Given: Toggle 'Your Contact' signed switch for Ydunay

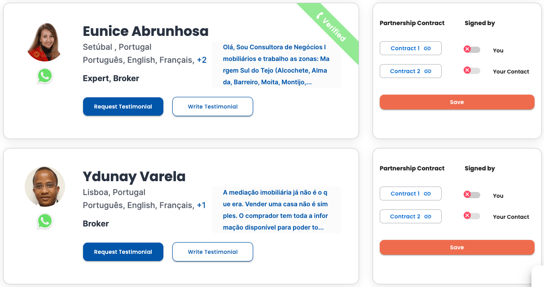Looking at the screenshot, I should tap(472, 216).
